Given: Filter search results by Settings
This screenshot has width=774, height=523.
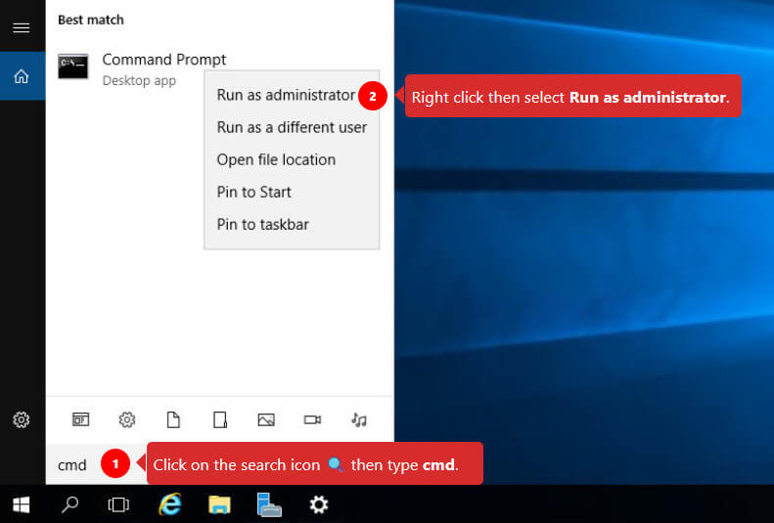Looking at the screenshot, I should (x=127, y=419).
